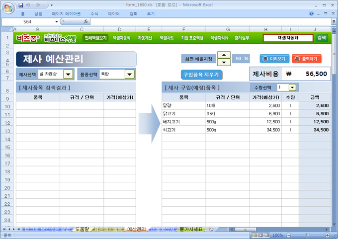338x239 pixels.
Task: Go to previous sheet navigation arrow
Action: click(x=9, y=229)
